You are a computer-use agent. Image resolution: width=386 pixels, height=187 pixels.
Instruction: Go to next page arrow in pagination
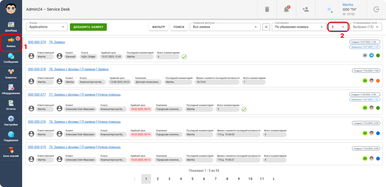click(x=273, y=179)
